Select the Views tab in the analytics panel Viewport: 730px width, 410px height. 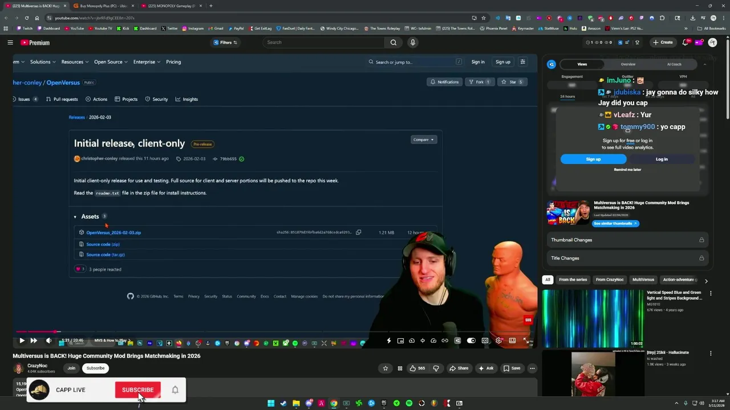click(582, 64)
